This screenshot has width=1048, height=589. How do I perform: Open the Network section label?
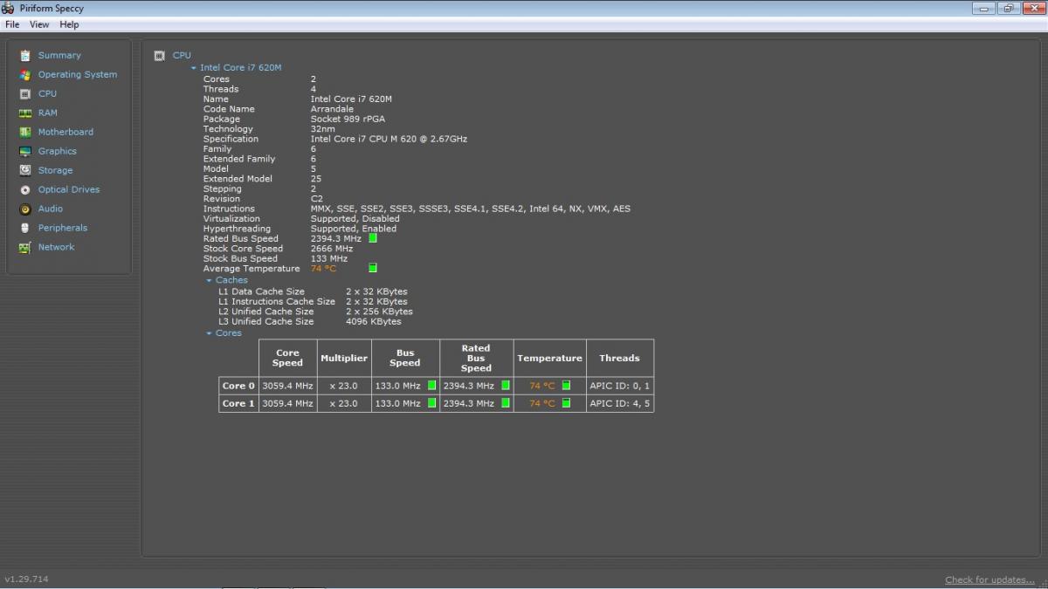[x=56, y=247]
